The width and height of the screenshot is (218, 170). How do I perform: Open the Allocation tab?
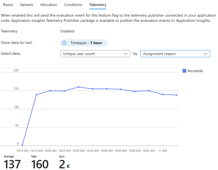(48, 5)
